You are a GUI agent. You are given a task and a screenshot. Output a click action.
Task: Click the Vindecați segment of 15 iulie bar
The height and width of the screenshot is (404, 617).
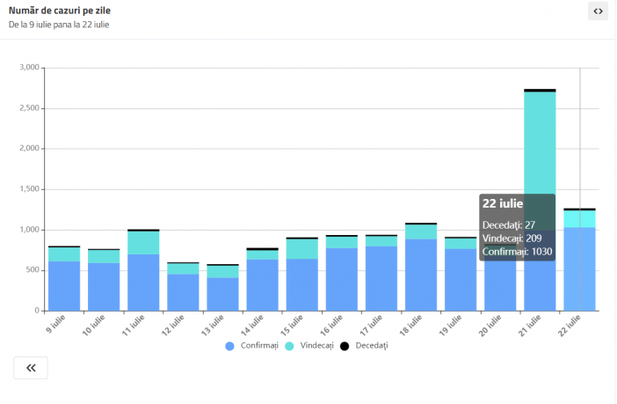[301, 249]
